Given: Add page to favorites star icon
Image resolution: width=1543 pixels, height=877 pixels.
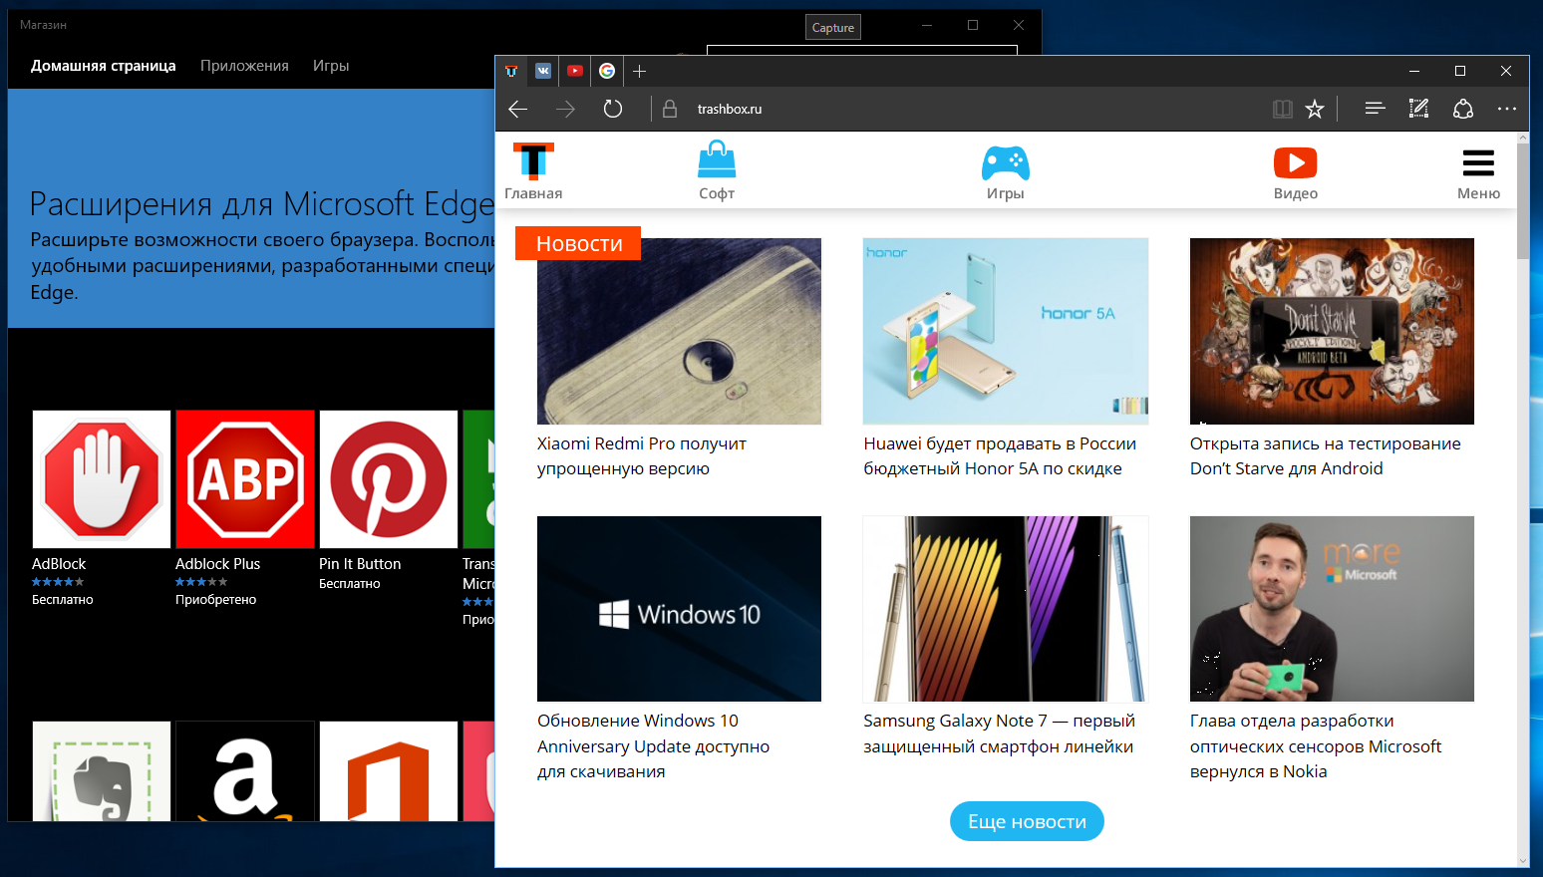Looking at the screenshot, I should click(1315, 109).
